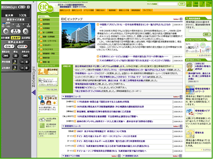Decrease the reading speed with the minus button
Image resolution: width=213 pixels, height=159 pixels.
pos(22,68)
